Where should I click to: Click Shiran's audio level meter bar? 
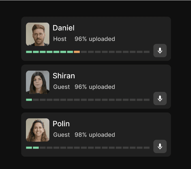click(x=88, y=100)
